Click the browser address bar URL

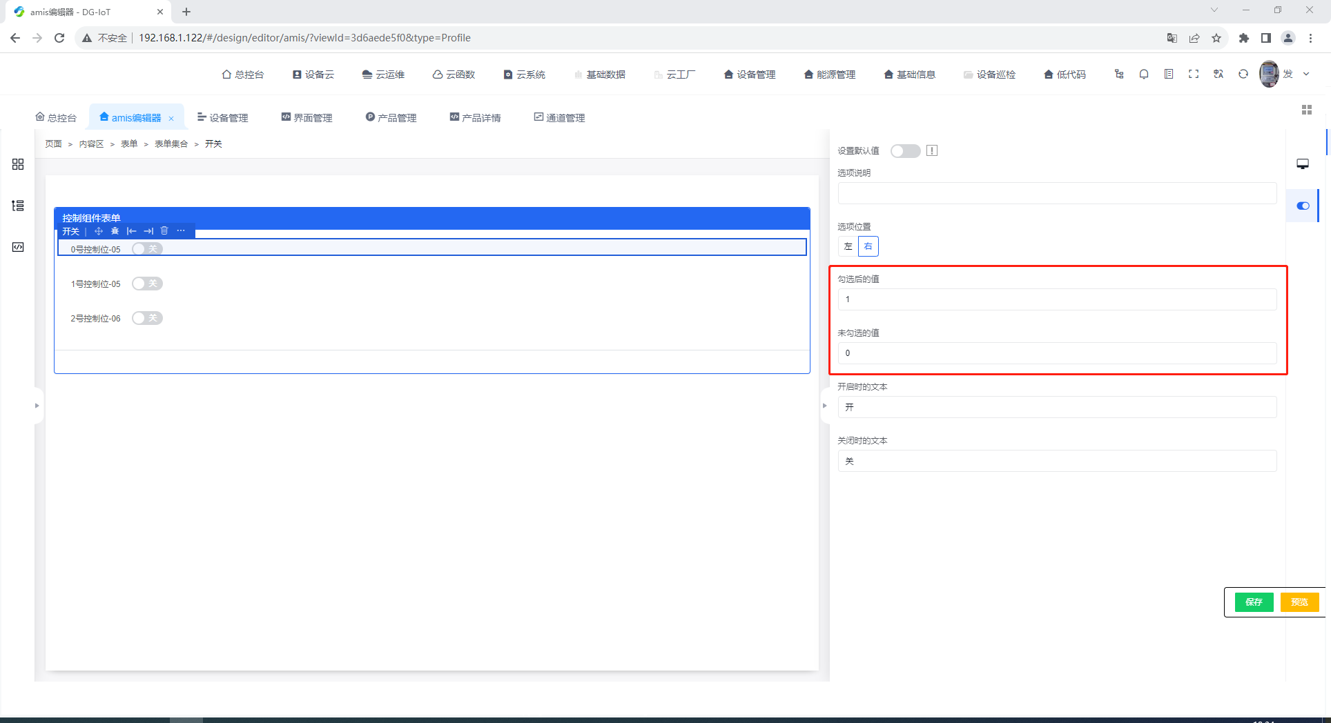tap(304, 38)
